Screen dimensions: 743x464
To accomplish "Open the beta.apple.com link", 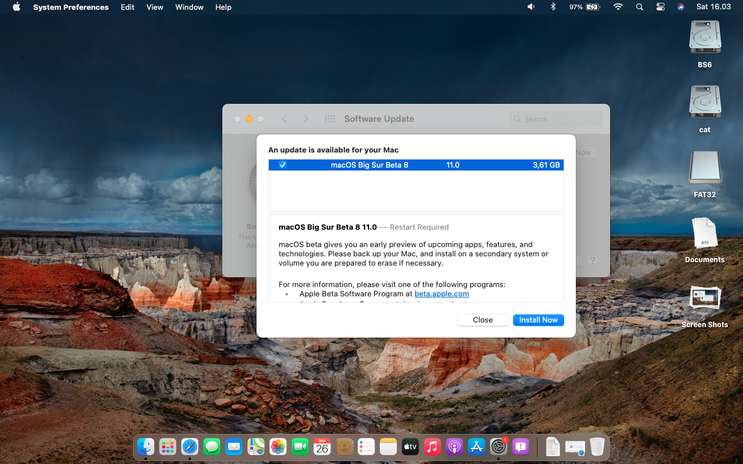I will pyautogui.click(x=442, y=294).
